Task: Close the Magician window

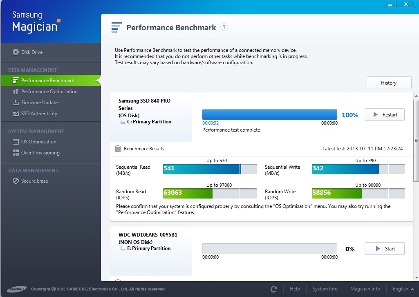Action: pos(406,4)
